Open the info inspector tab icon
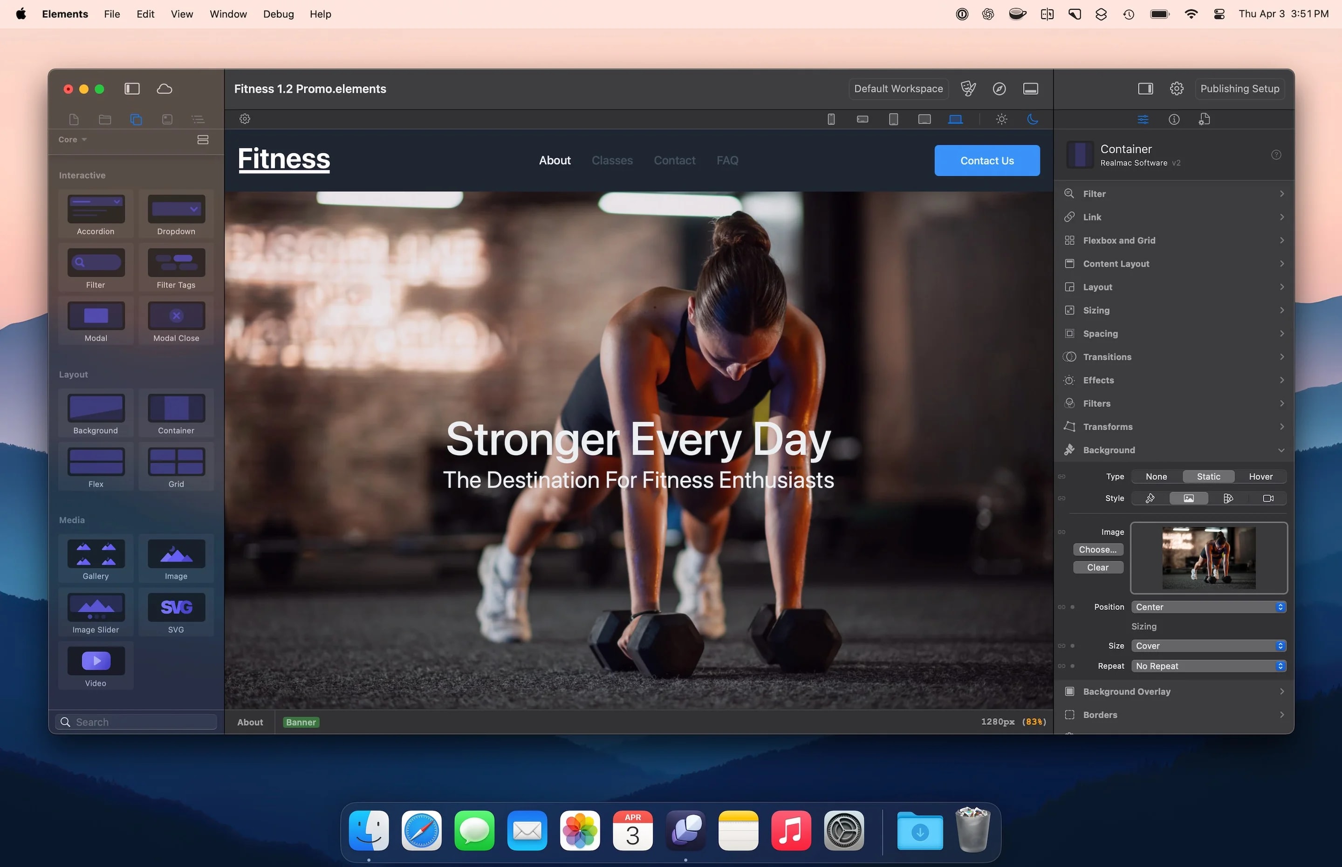The image size is (1342, 867). (1174, 119)
